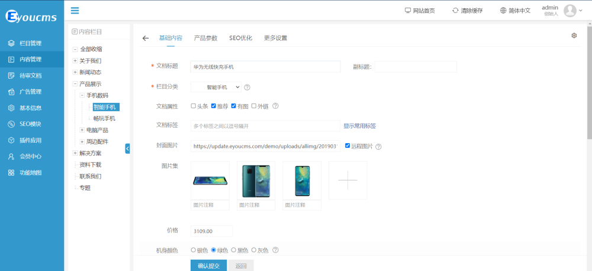This screenshot has height=271, width=592.
Task: Open the 栏目分类 dropdown
Action: pos(216,87)
